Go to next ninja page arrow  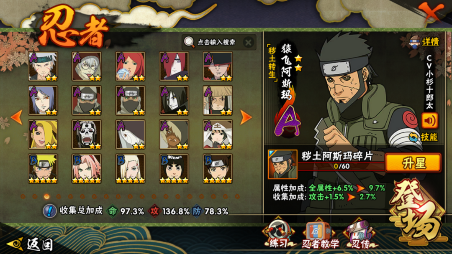point(246,117)
